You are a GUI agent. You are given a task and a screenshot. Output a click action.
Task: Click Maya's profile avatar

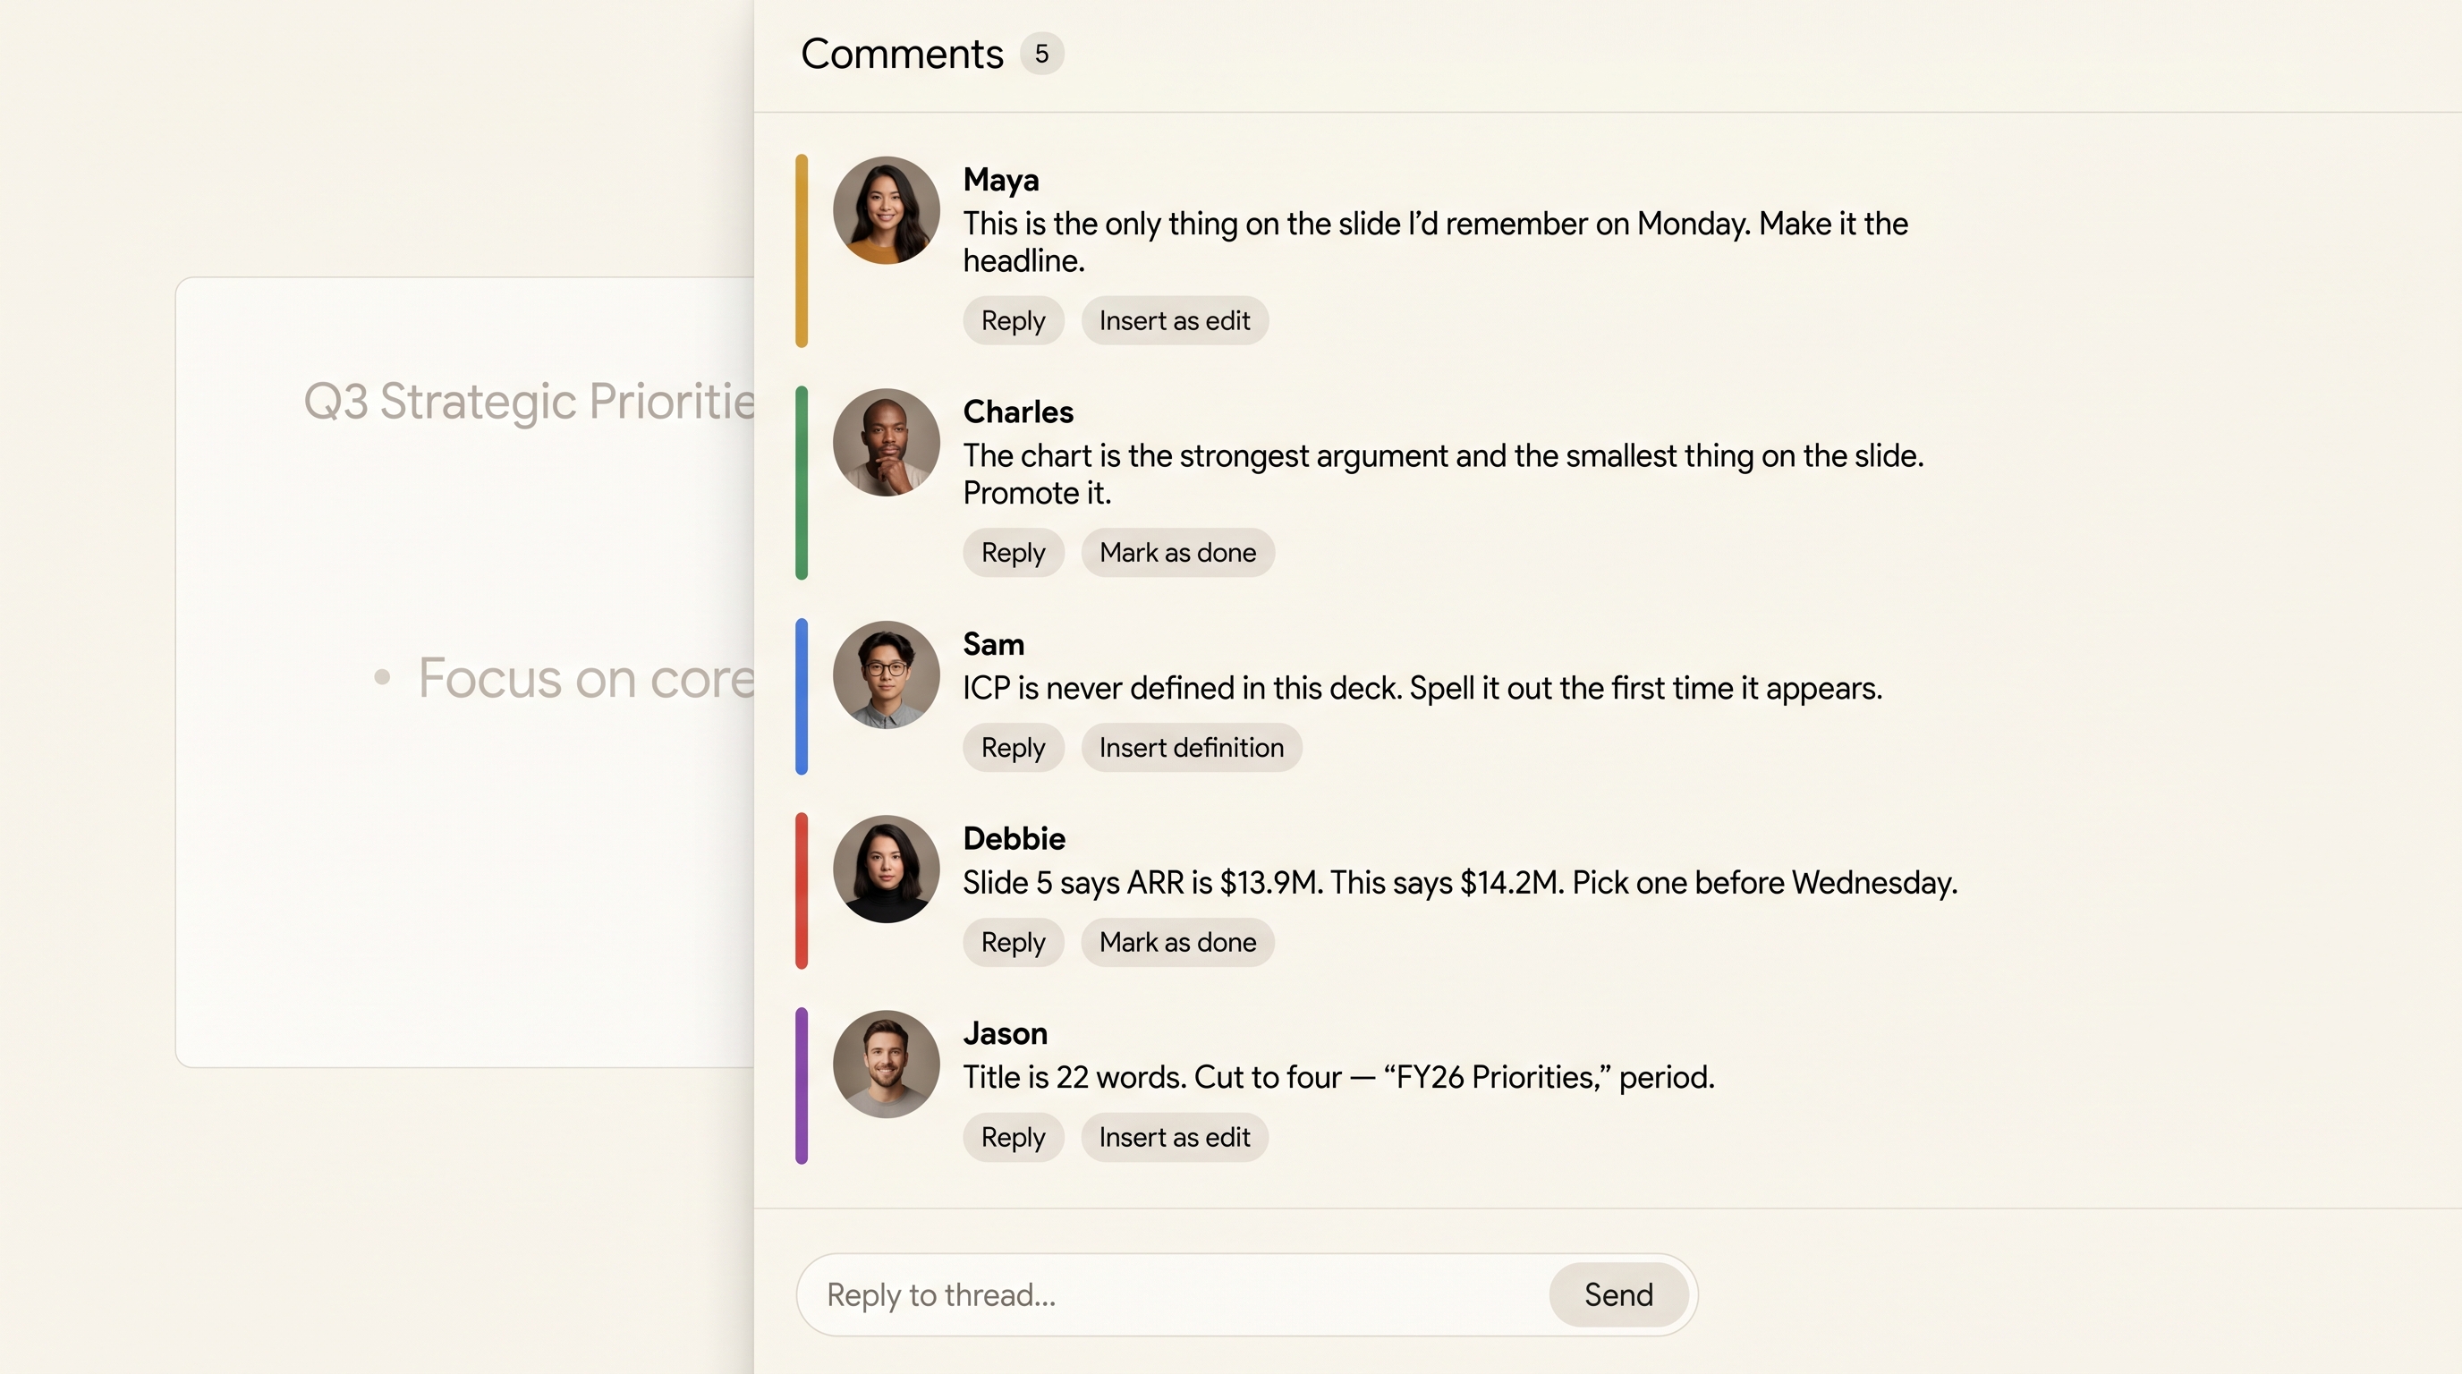tap(886, 210)
